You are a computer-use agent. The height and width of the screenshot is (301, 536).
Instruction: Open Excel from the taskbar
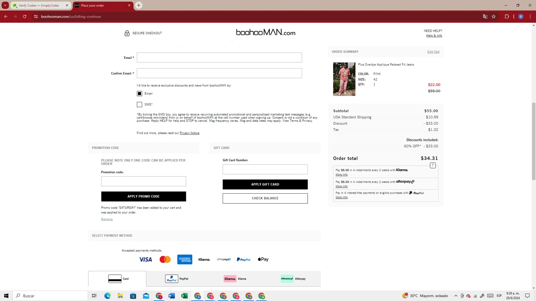pyautogui.click(x=185, y=296)
